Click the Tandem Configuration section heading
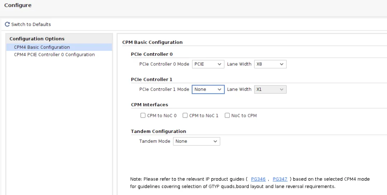 pyautogui.click(x=158, y=131)
